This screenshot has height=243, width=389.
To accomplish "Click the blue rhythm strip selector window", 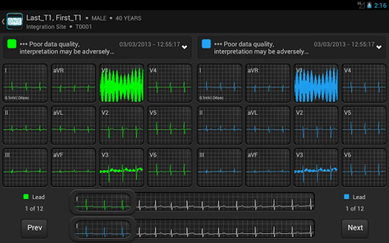I will tap(103, 229).
